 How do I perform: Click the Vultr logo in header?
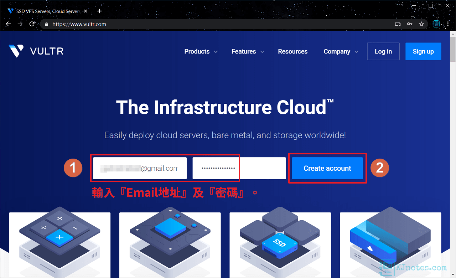(36, 51)
